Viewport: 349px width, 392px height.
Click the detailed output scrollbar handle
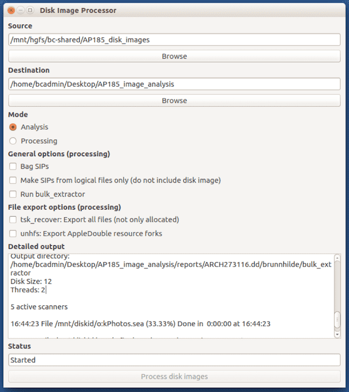pos(337,320)
